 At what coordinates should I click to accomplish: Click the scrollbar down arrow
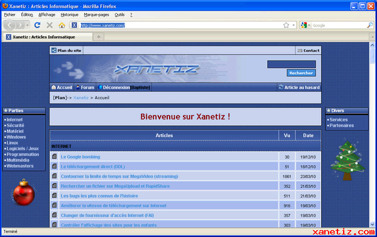coord(372,224)
